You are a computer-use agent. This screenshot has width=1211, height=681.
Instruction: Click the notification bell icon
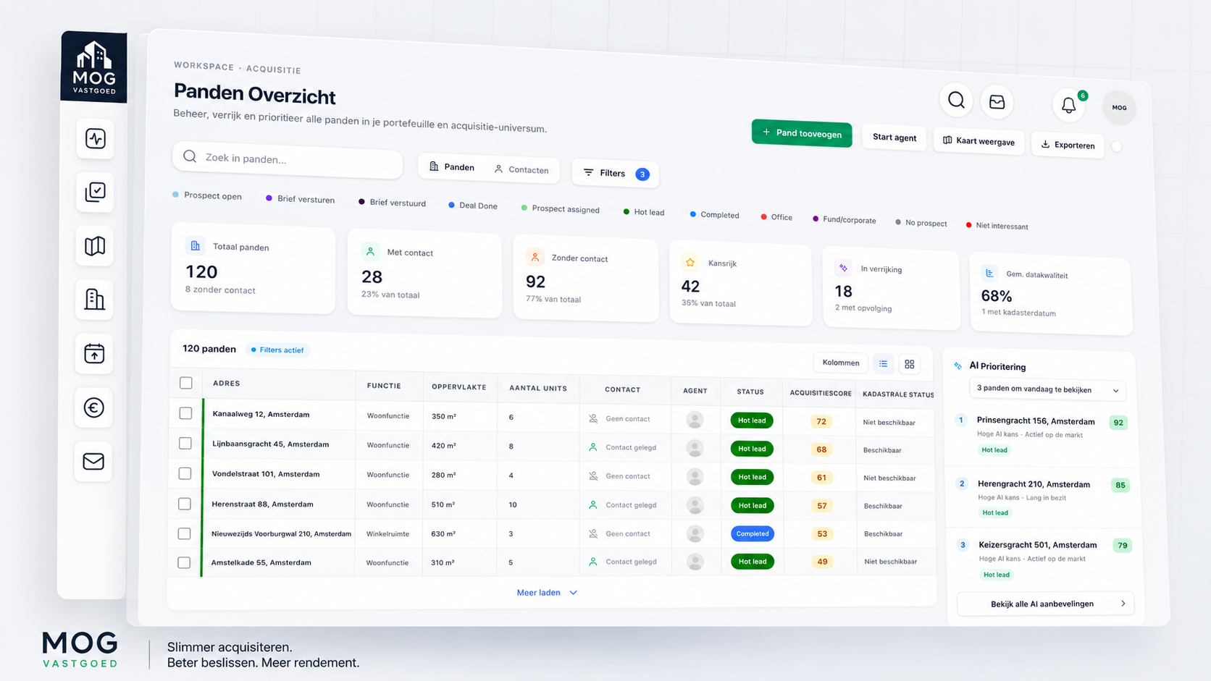(1068, 105)
